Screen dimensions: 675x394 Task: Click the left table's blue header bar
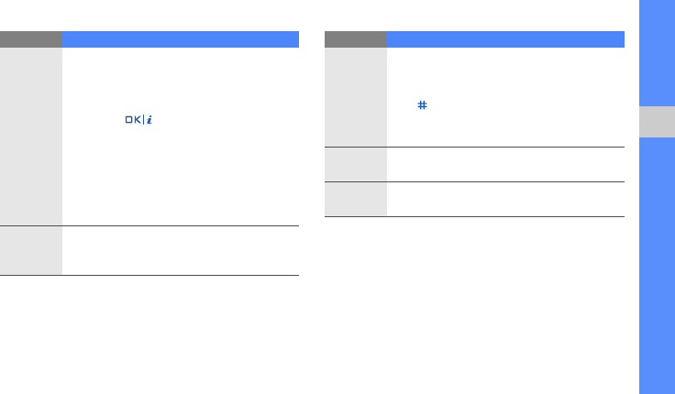[180, 39]
